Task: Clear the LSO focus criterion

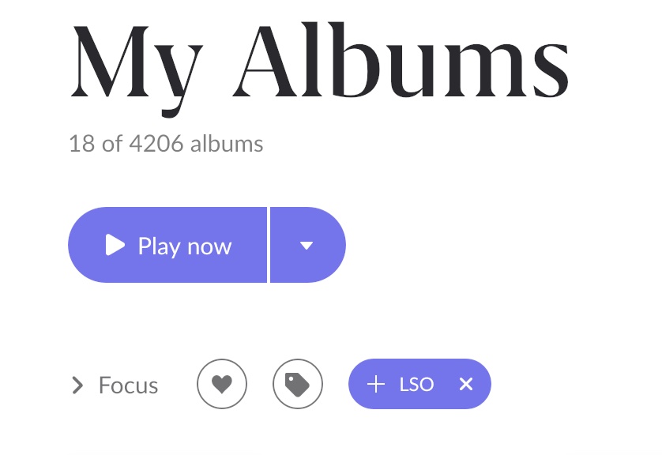Action: point(465,384)
